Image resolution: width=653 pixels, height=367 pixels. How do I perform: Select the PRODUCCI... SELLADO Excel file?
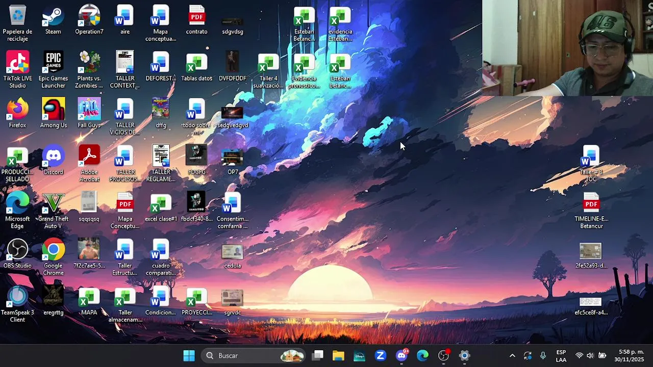[x=17, y=164]
